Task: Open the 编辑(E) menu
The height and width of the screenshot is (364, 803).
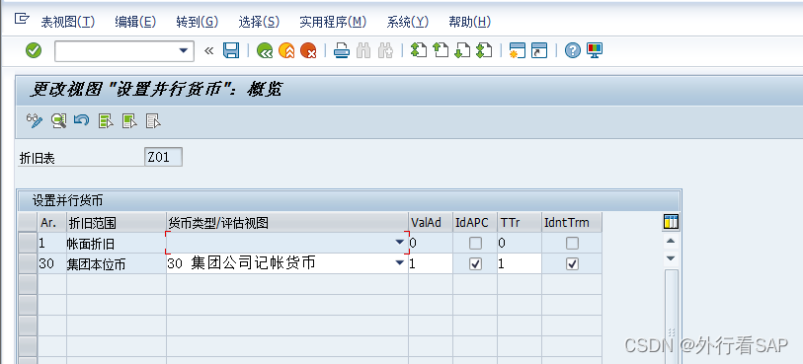Action: [135, 22]
